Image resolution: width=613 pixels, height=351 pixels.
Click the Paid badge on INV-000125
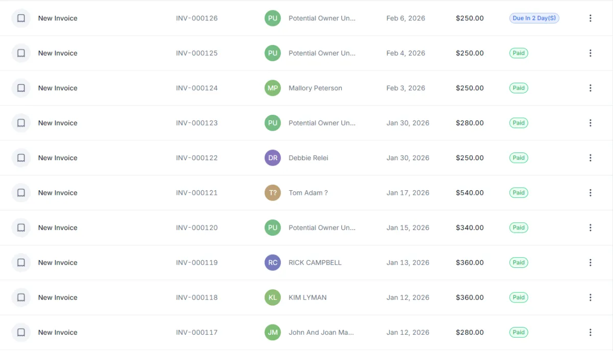pos(518,53)
